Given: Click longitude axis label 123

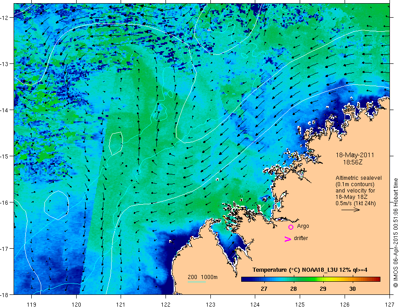Looking at the screenshot, I should pos(210,304).
